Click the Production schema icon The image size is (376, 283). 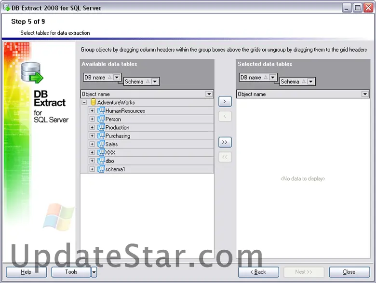(x=101, y=127)
